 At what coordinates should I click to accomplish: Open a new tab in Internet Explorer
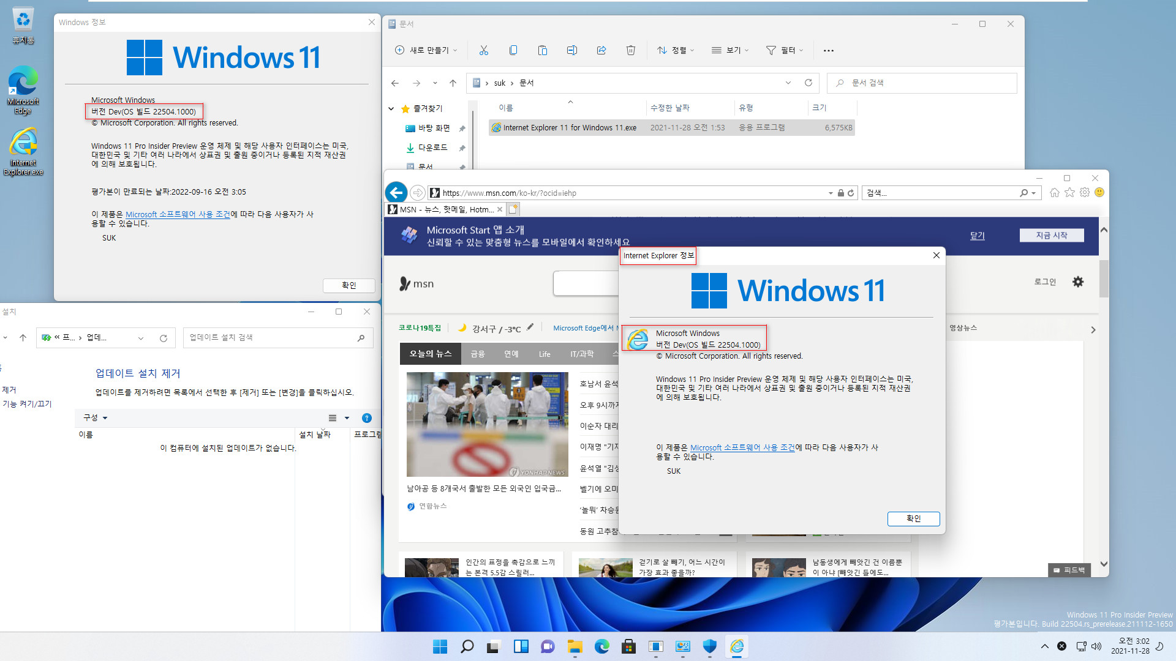(x=513, y=209)
